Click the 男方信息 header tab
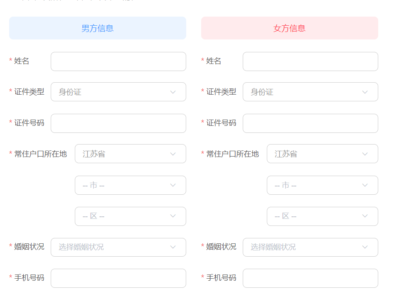This screenshot has width=404, height=299. (x=98, y=28)
